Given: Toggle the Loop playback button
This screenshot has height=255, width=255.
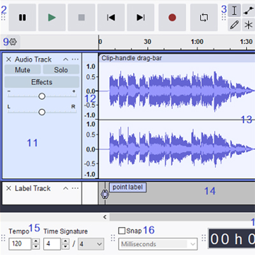Looking at the screenshot, I should pos(204,17).
